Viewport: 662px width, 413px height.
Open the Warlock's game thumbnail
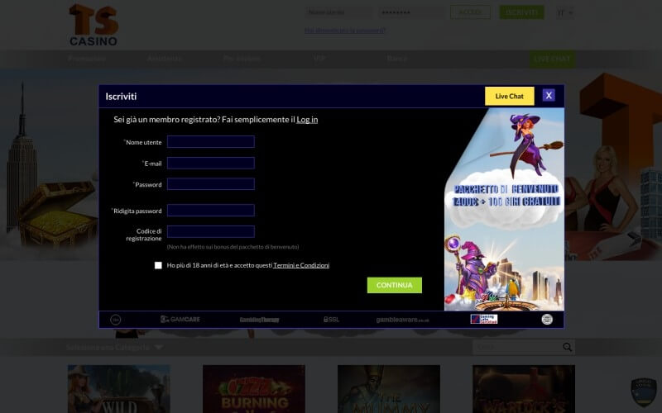524,389
